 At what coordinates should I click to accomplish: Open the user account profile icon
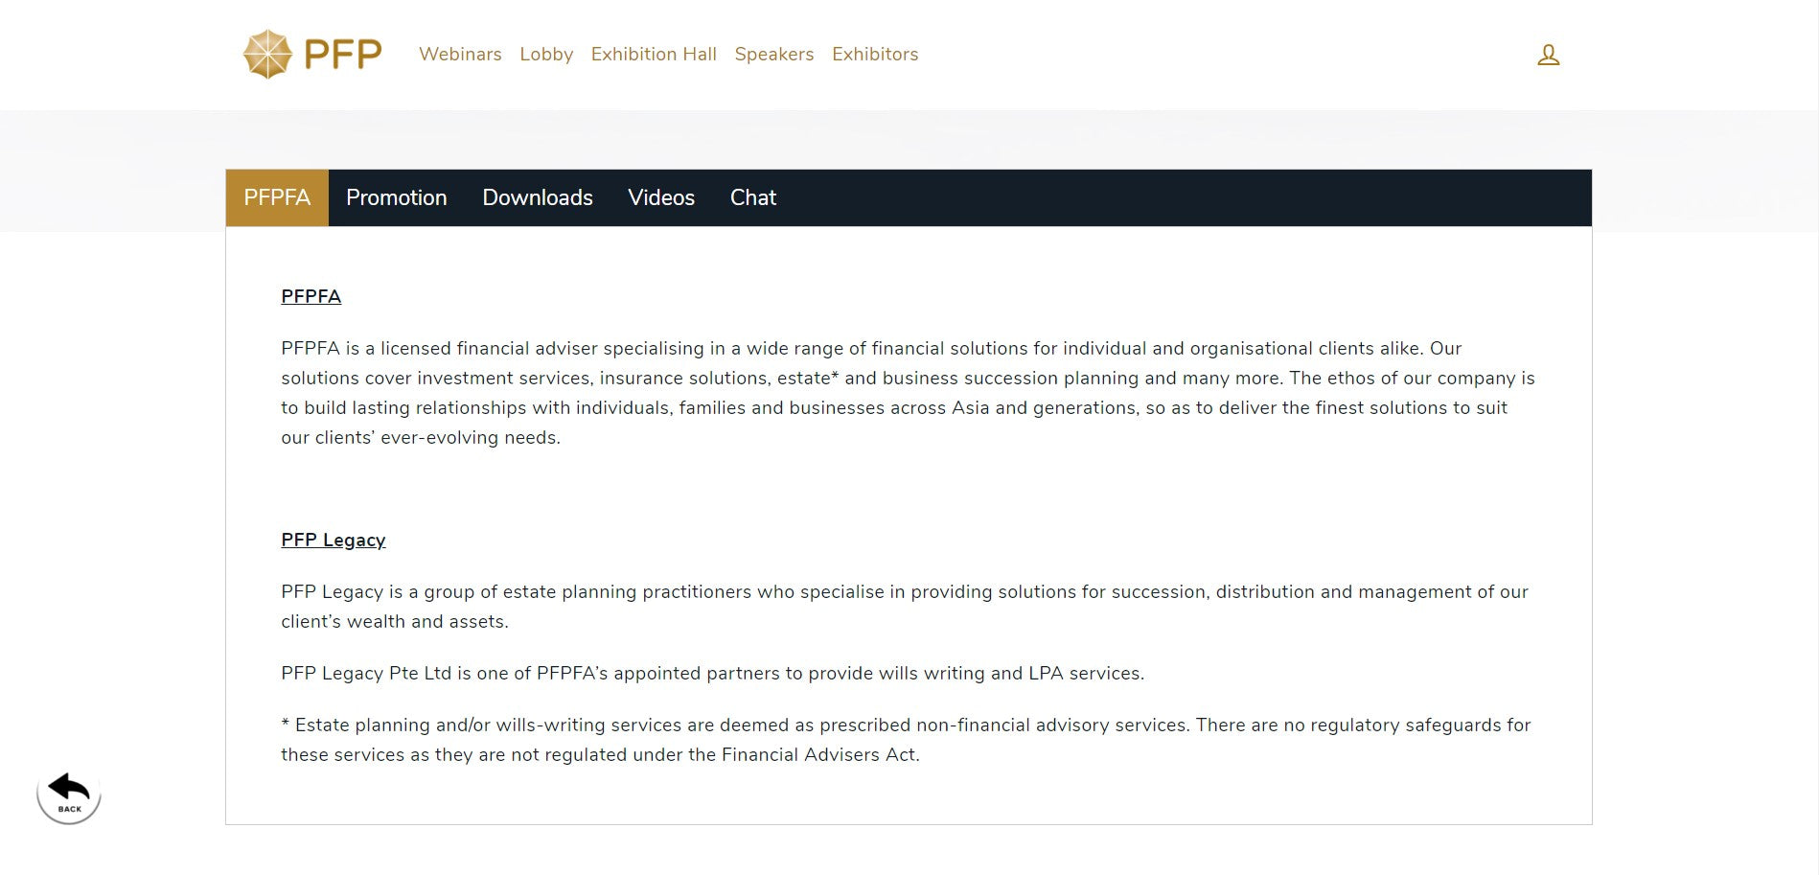1548,56
